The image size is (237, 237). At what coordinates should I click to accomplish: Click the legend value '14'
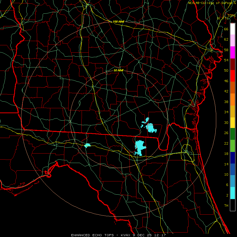(x=226, y=164)
